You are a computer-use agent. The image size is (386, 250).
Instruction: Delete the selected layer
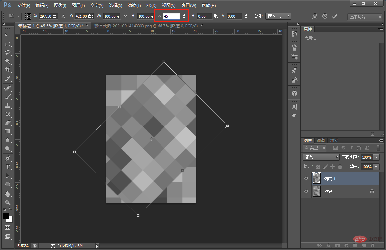tap(373, 246)
